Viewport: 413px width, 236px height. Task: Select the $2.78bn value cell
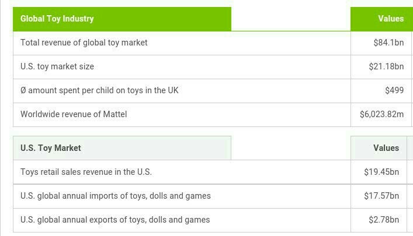click(x=379, y=220)
